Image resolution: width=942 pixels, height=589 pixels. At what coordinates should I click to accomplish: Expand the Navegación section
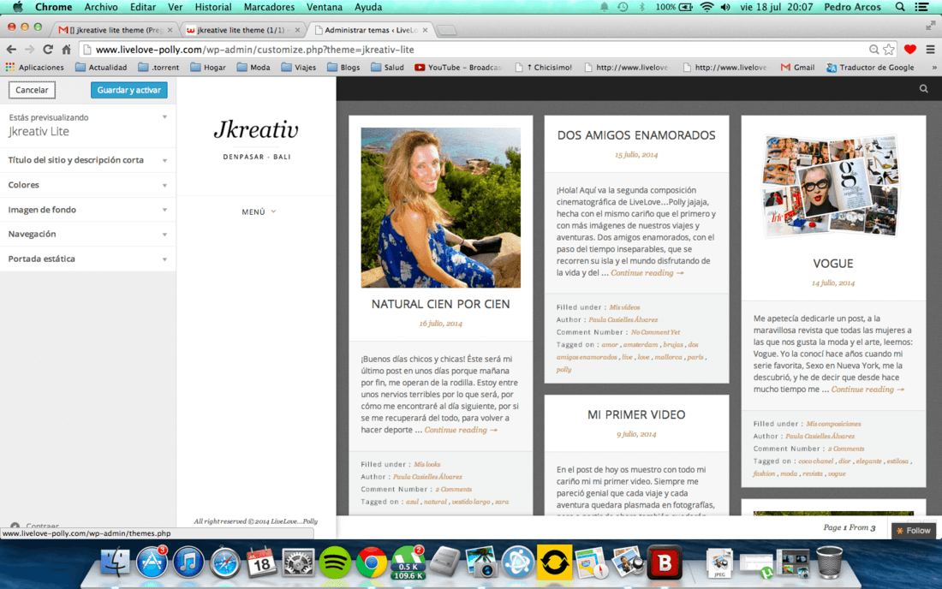pyautogui.click(x=87, y=235)
